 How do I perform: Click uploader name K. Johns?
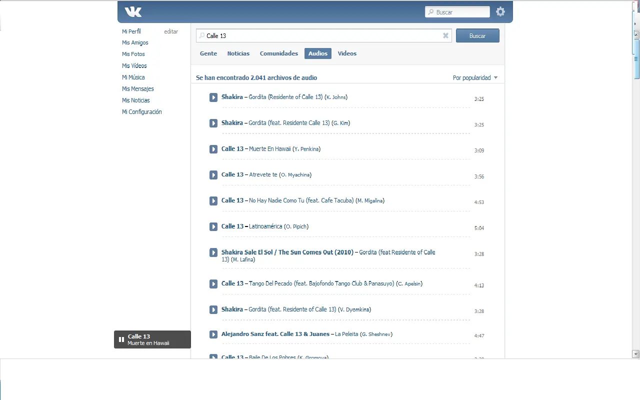click(x=336, y=97)
